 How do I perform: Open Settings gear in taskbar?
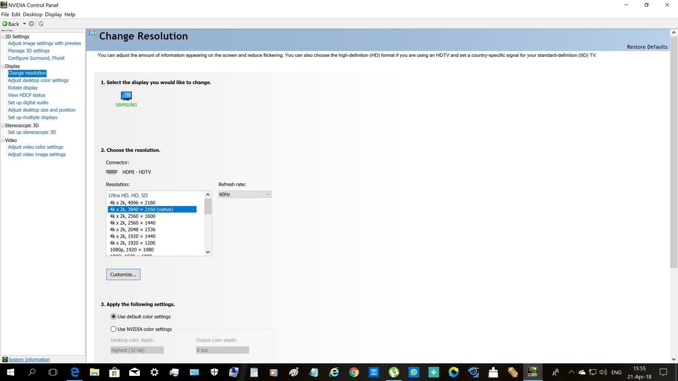[154, 372]
